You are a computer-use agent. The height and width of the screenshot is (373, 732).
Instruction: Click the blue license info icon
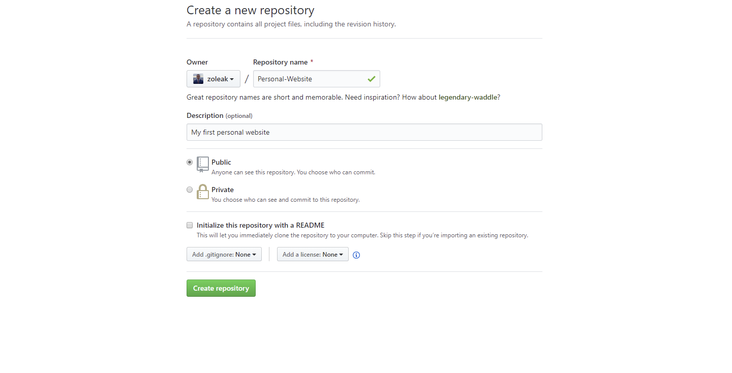tap(356, 255)
